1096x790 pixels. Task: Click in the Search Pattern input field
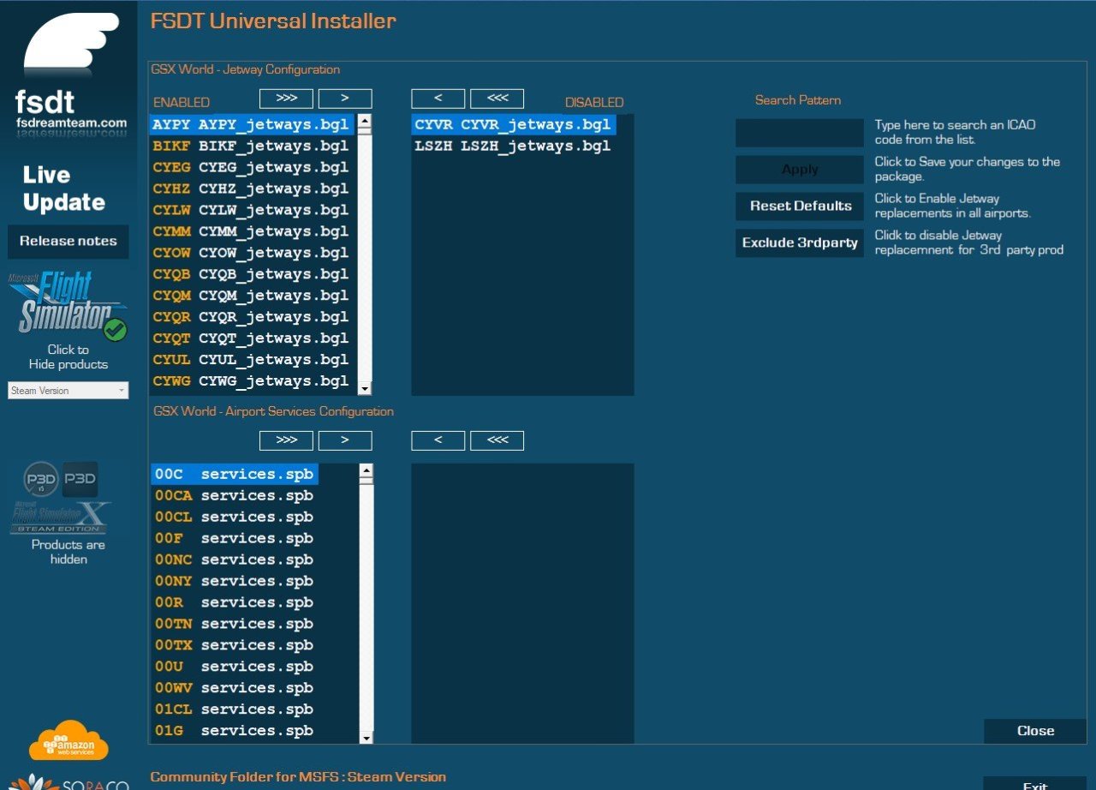(800, 133)
